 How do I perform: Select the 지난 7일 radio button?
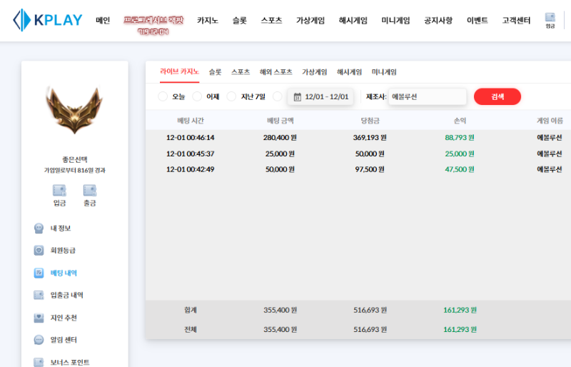pyautogui.click(x=231, y=96)
